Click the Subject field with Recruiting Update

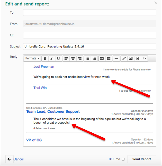pos(90,46)
